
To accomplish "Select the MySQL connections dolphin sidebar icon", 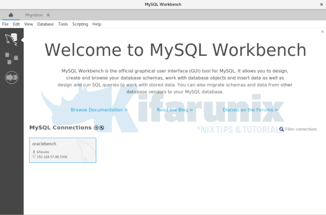I will click(x=11, y=39).
